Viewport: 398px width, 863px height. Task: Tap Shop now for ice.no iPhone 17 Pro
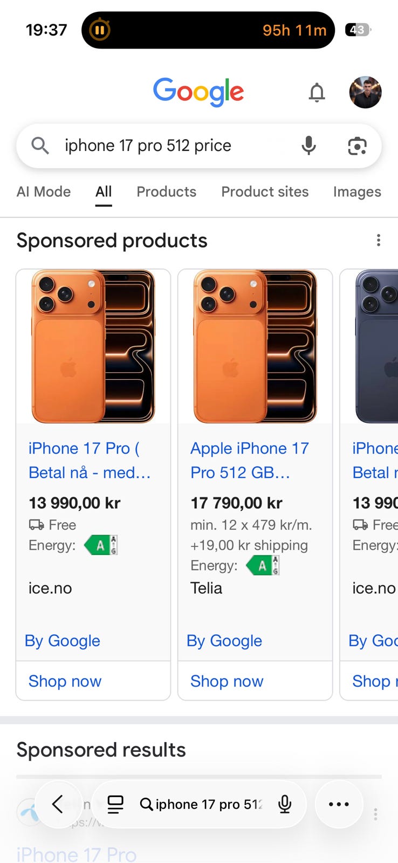65,681
